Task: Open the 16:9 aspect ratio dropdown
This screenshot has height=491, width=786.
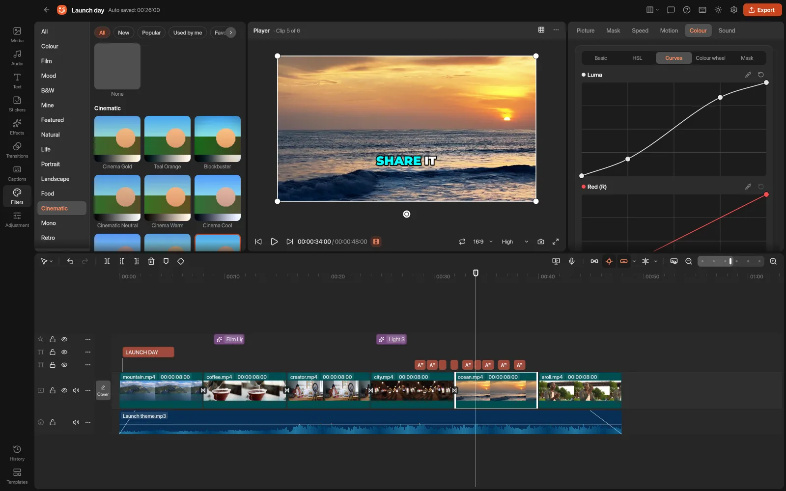Action: click(x=483, y=242)
